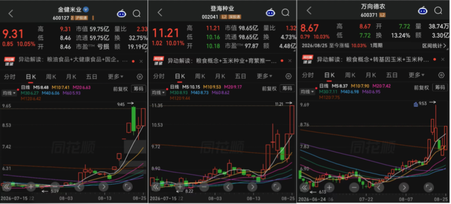Open chart settings icon in 金健米业 panel
451x204 pixels.
[140, 77]
